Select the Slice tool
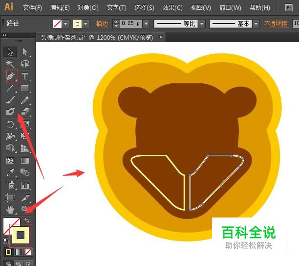This screenshot has width=299, height=266. [x=25, y=198]
